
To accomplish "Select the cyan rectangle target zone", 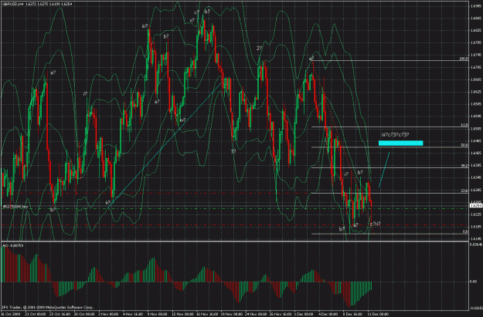I will [400, 143].
